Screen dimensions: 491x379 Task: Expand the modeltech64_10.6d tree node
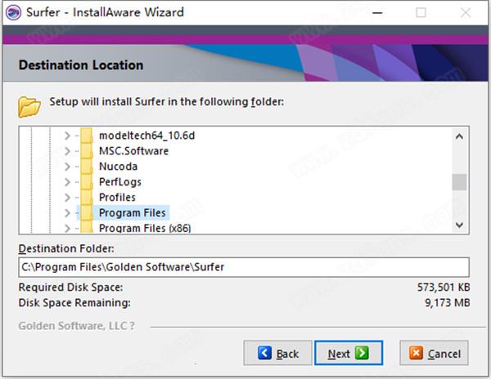point(67,136)
